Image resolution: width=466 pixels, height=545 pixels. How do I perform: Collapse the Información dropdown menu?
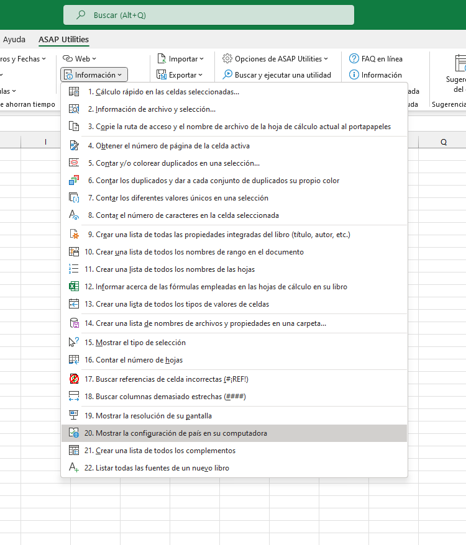[x=94, y=74]
